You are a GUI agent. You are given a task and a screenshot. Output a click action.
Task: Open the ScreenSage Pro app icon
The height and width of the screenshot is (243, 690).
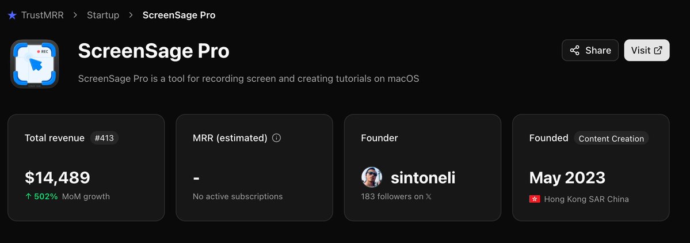click(35, 64)
